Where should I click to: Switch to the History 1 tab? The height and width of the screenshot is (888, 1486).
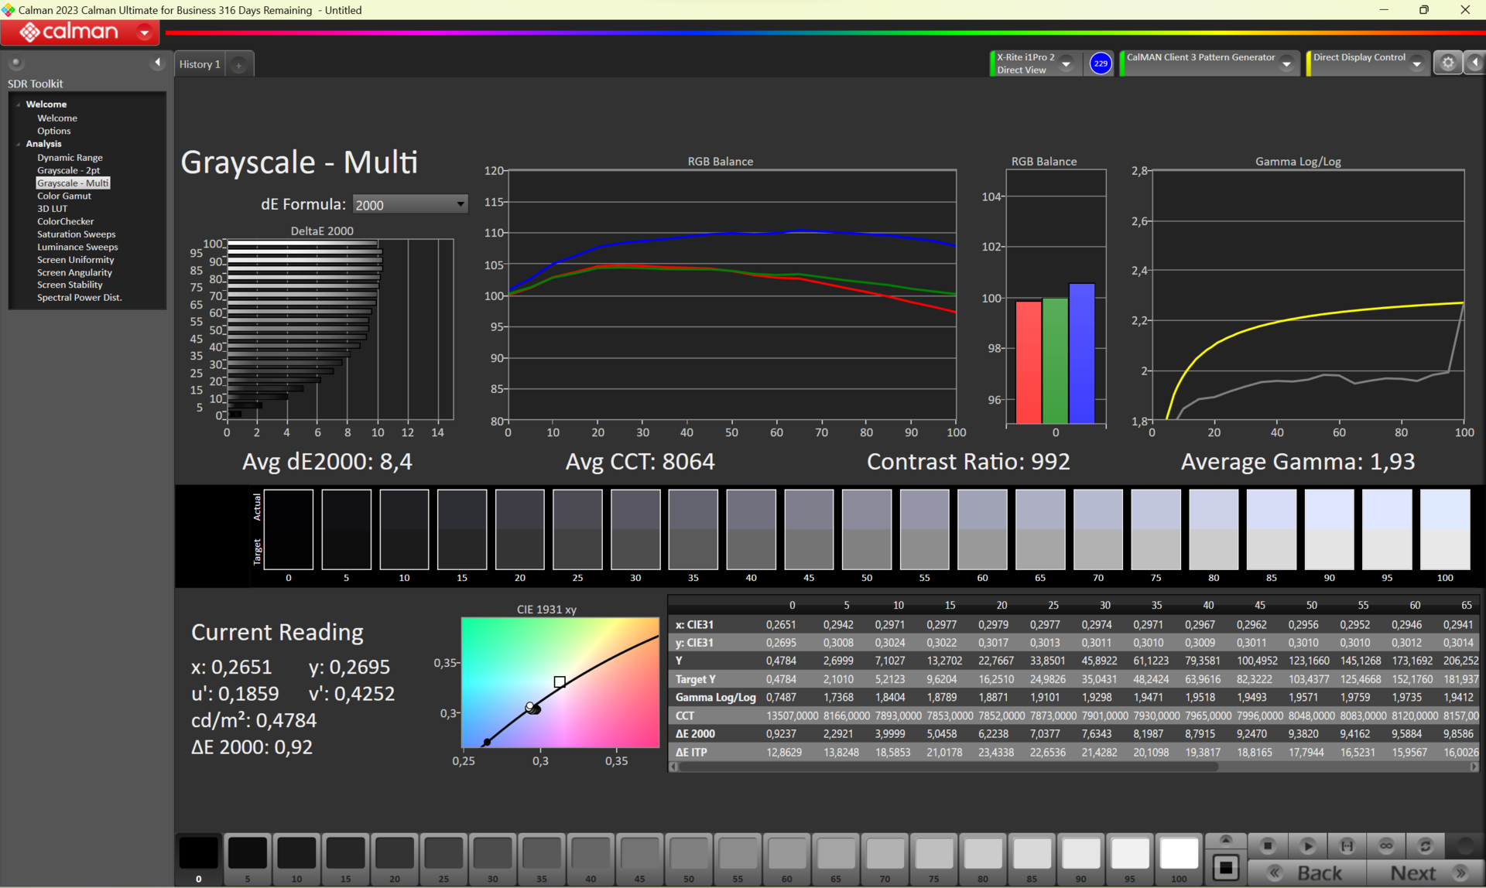point(200,64)
